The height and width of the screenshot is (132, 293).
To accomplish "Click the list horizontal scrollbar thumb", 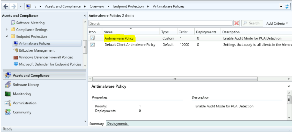I will (175, 79).
